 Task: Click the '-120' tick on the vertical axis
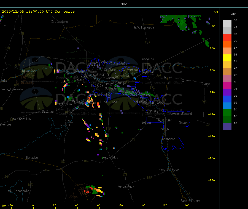(212, 70)
